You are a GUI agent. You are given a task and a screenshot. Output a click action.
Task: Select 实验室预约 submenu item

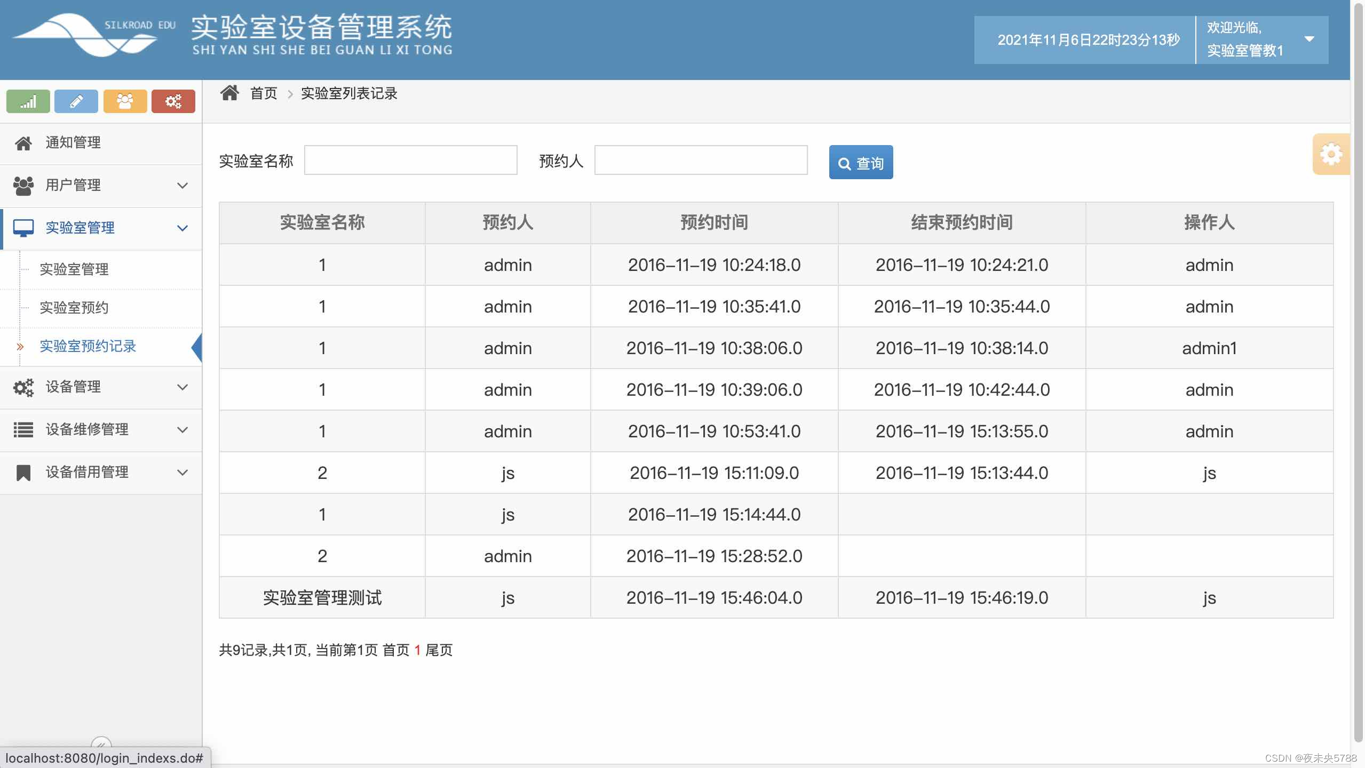pos(74,308)
